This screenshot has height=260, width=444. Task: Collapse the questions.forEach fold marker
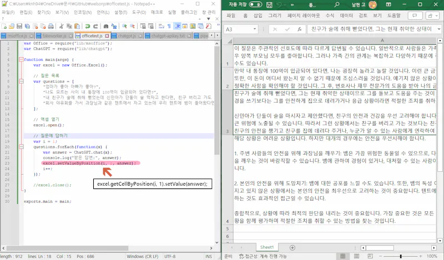point(21,147)
